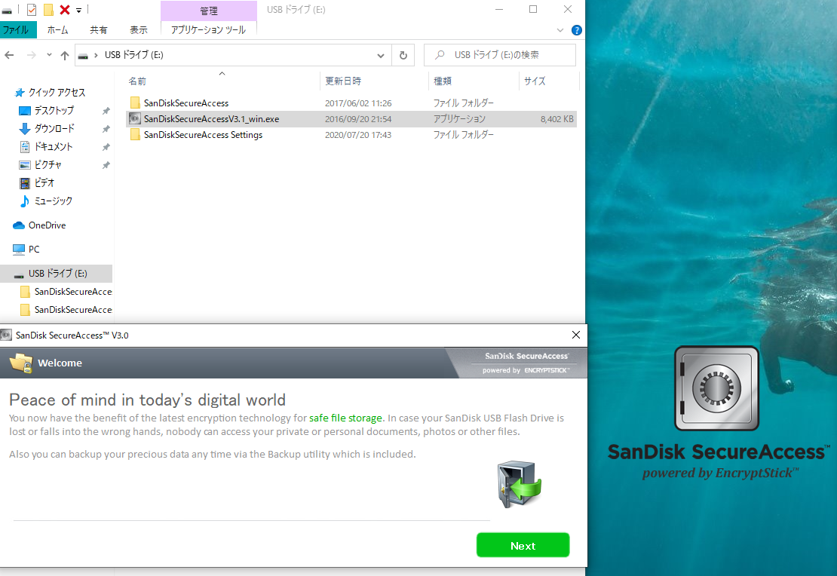Image resolution: width=837 pixels, height=576 pixels.
Task: Click the pin icon beside ドキュメント
Action: point(106,147)
